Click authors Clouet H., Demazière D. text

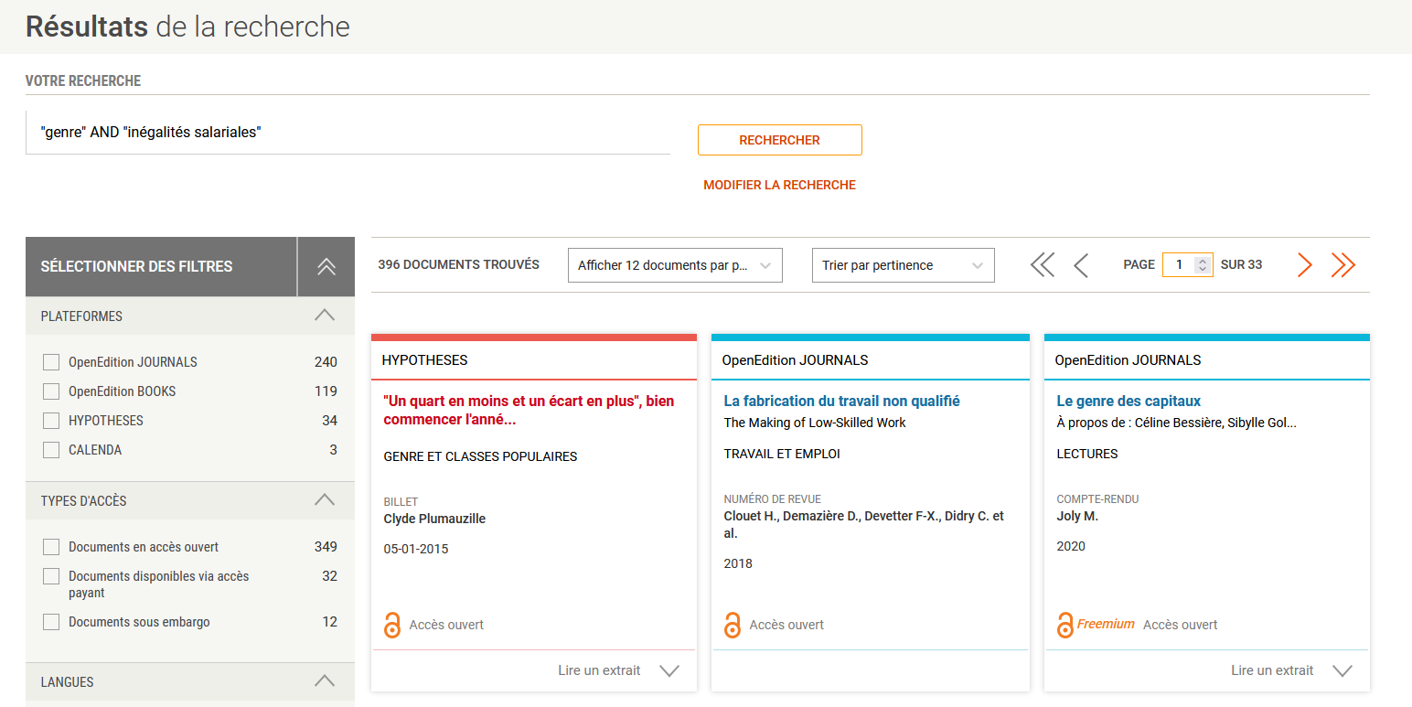pyautogui.click(x=864, y=524)
